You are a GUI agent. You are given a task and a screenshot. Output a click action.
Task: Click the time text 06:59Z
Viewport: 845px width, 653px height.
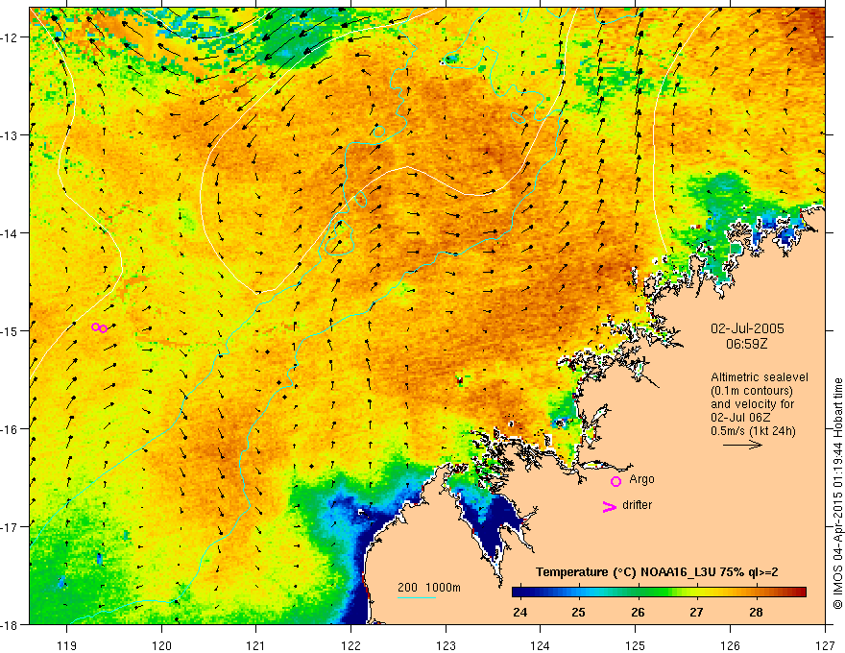[746, 344]
